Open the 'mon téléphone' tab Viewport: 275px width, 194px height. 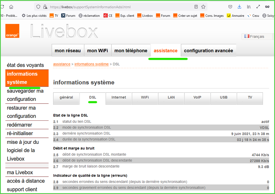131,50
